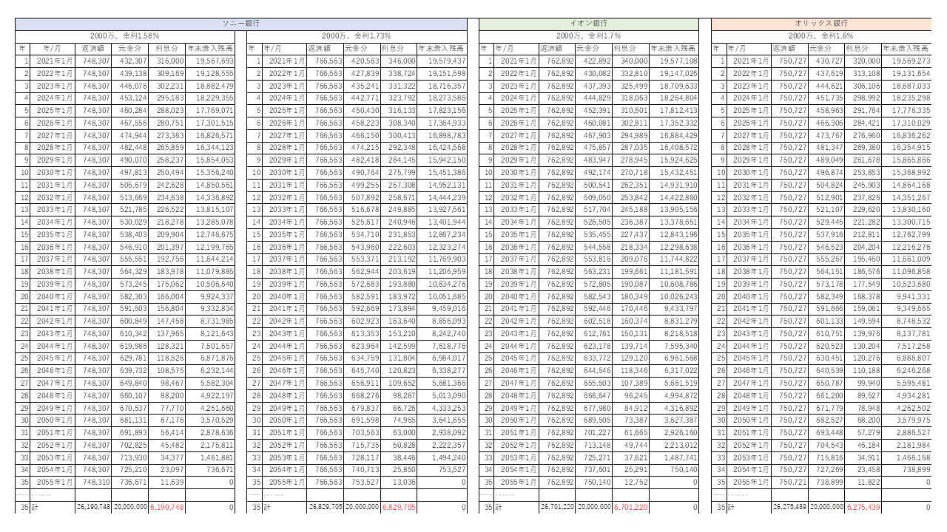Select balance value 9,924,337

click(210, 297)
